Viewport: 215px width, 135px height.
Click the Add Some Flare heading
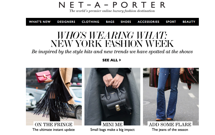coord(170,124)
